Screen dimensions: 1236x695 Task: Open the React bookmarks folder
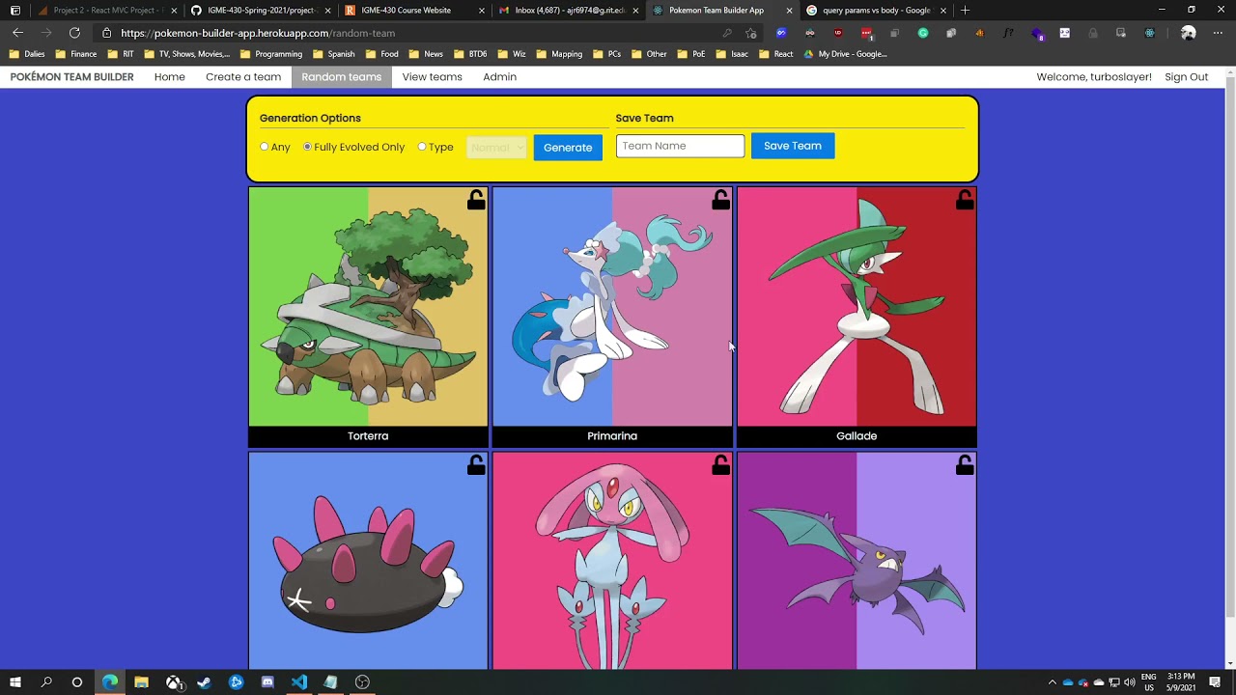776,54
